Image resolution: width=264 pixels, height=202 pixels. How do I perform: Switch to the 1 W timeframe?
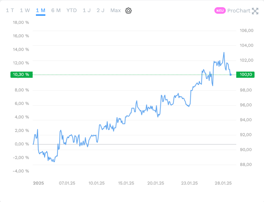coord(25,10)
